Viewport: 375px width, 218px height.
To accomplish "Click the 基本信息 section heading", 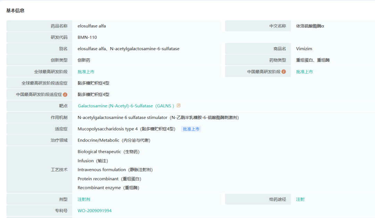I will pyautogui.click(x=15, y=10).
